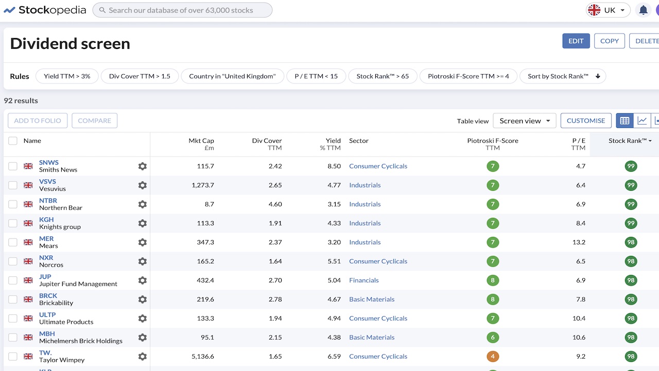The width and height of the screenshot is (659, 371).
Task: Open gear settings for Taylor Wimpey row
Action: pyautogui.click(x=143, y=357)
